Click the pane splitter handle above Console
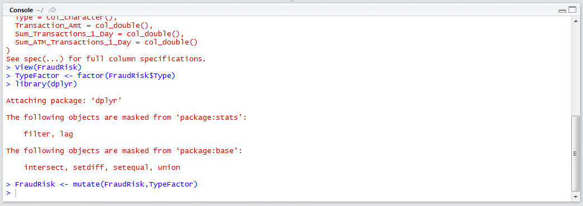The height and width of the screenshot is (206, 583). (x=291, y=2)
